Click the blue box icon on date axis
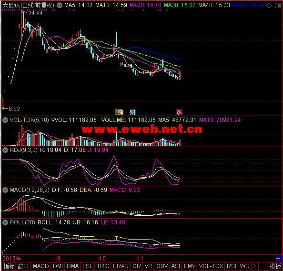This screenshot has height=271, width=283. tap(279, 258)
